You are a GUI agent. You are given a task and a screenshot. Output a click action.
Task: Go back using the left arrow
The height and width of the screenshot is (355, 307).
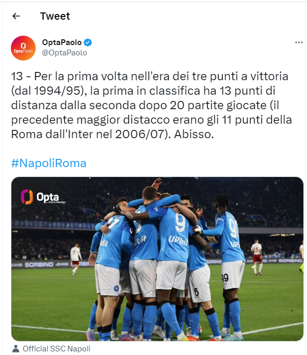pos(16,16)
